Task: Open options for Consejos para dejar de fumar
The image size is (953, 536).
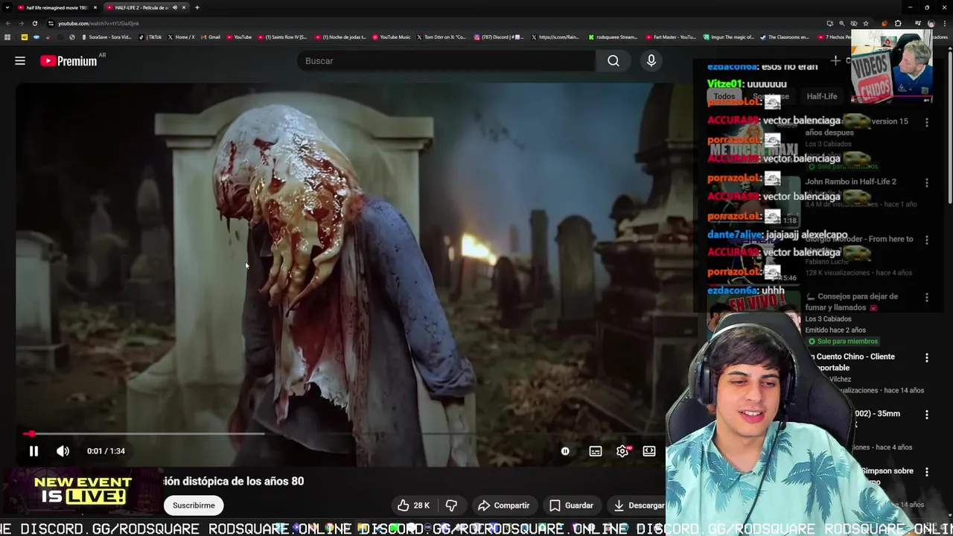Action: pos(927,297)
